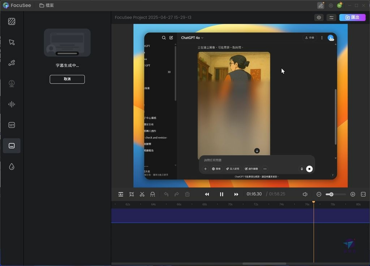Pause the video playback
The image size is (370, 266).
221,194
